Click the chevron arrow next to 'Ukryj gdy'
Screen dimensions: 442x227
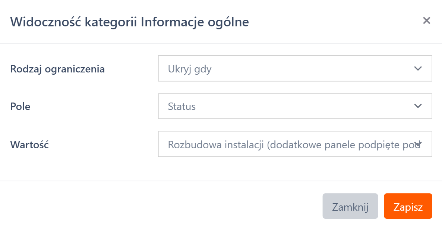pyautogui.click(x=418, y=69)
